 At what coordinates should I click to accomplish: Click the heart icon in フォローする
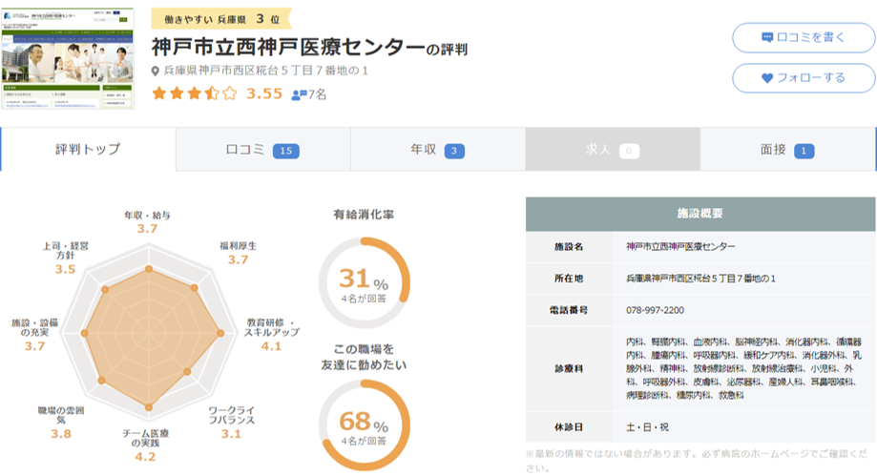[767, 78]
